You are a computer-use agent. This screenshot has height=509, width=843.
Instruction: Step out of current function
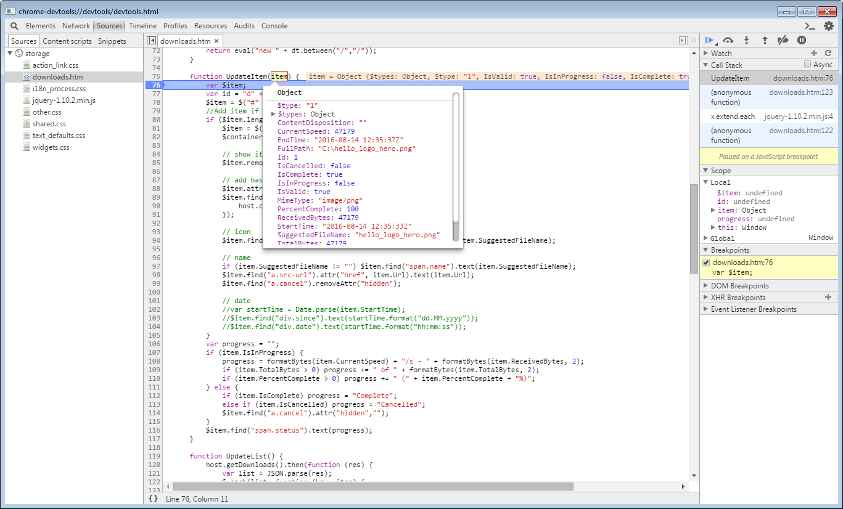click(765, 40)
